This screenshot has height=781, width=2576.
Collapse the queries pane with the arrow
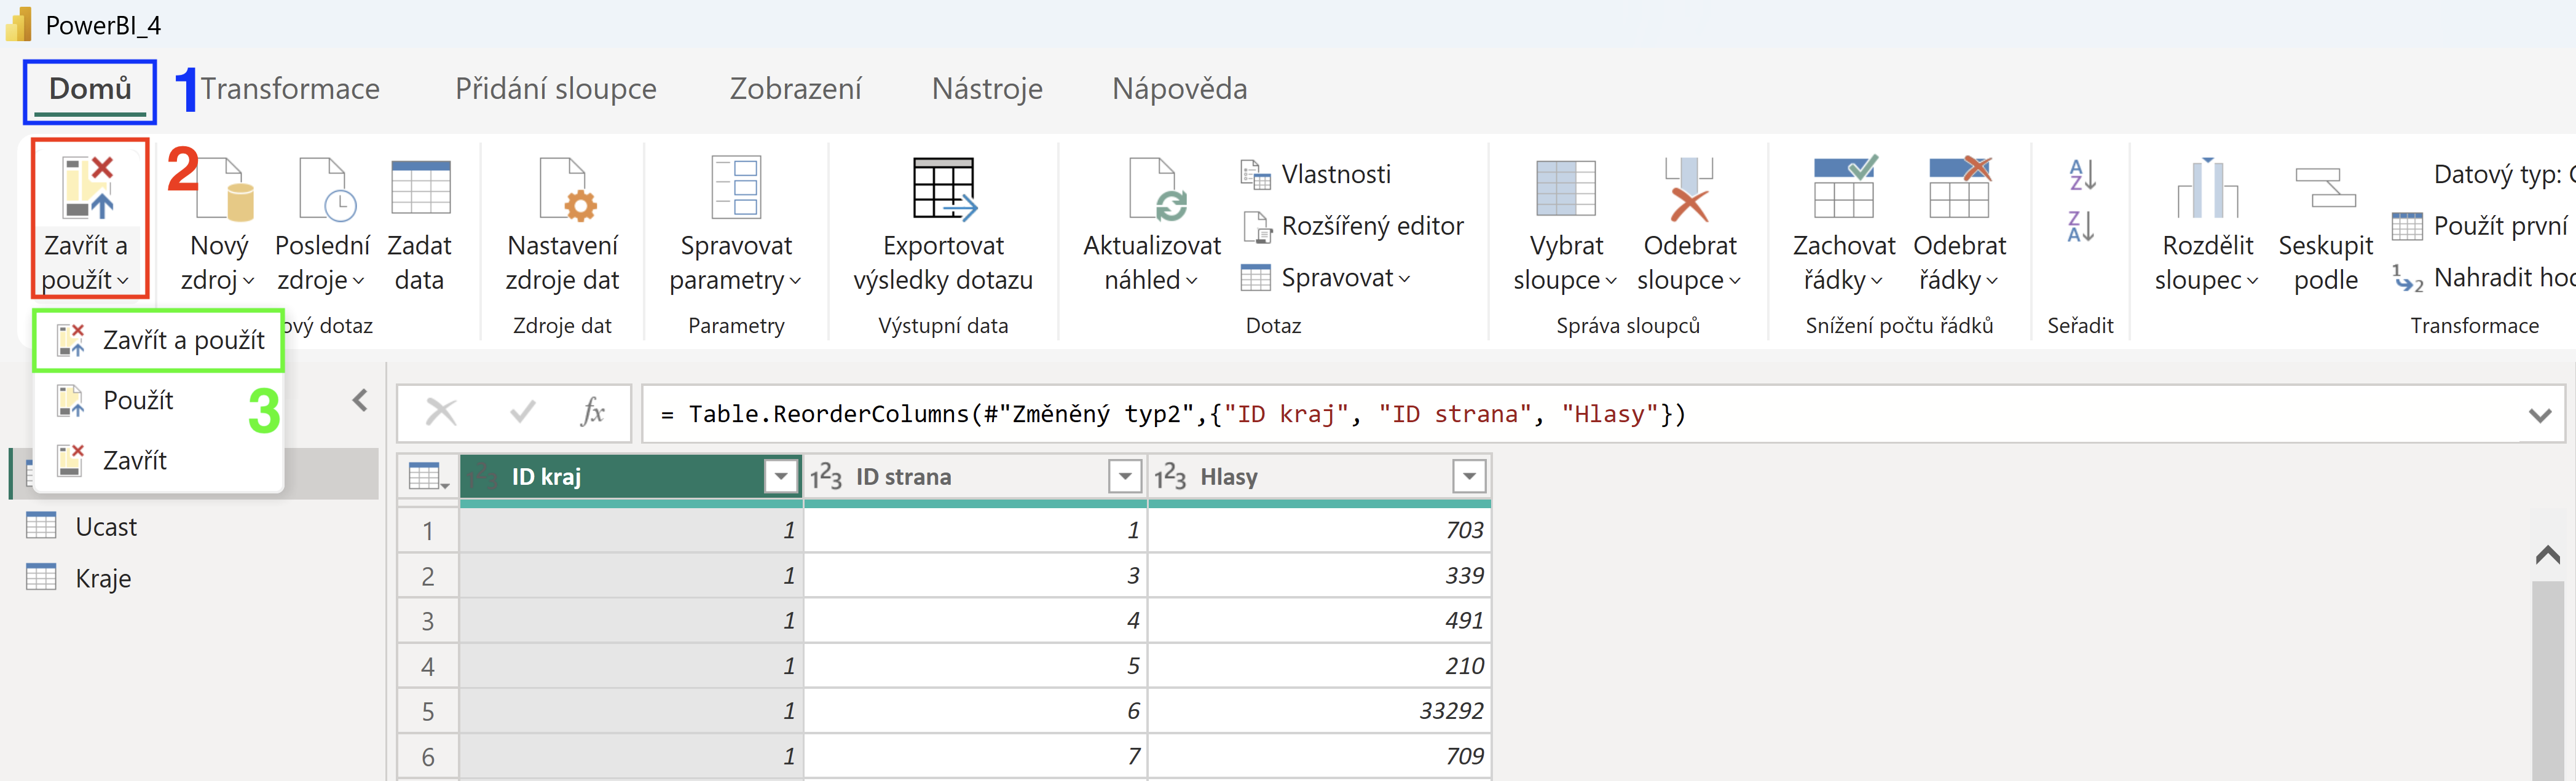pyautogui.click(x=360, y=400)
